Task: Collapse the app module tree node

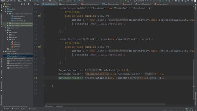Action: 3,7
